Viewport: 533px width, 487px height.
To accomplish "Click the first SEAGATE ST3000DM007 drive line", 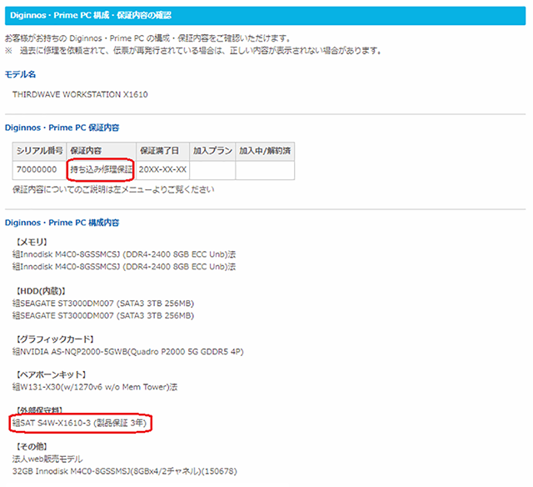I will (x=103, y=304).
